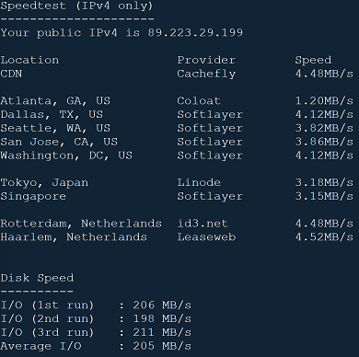Click the I/O 3rd run result 211 MB/s
Image resolution: width=359 pixels, height=357 pixels.
[162, 332]
